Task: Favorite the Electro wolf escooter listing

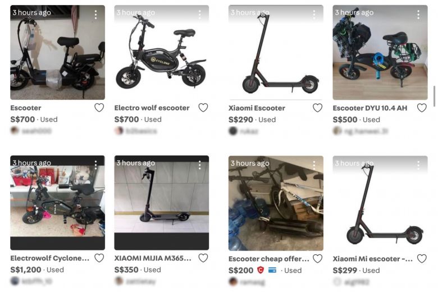Action: (x=203, y=108)
